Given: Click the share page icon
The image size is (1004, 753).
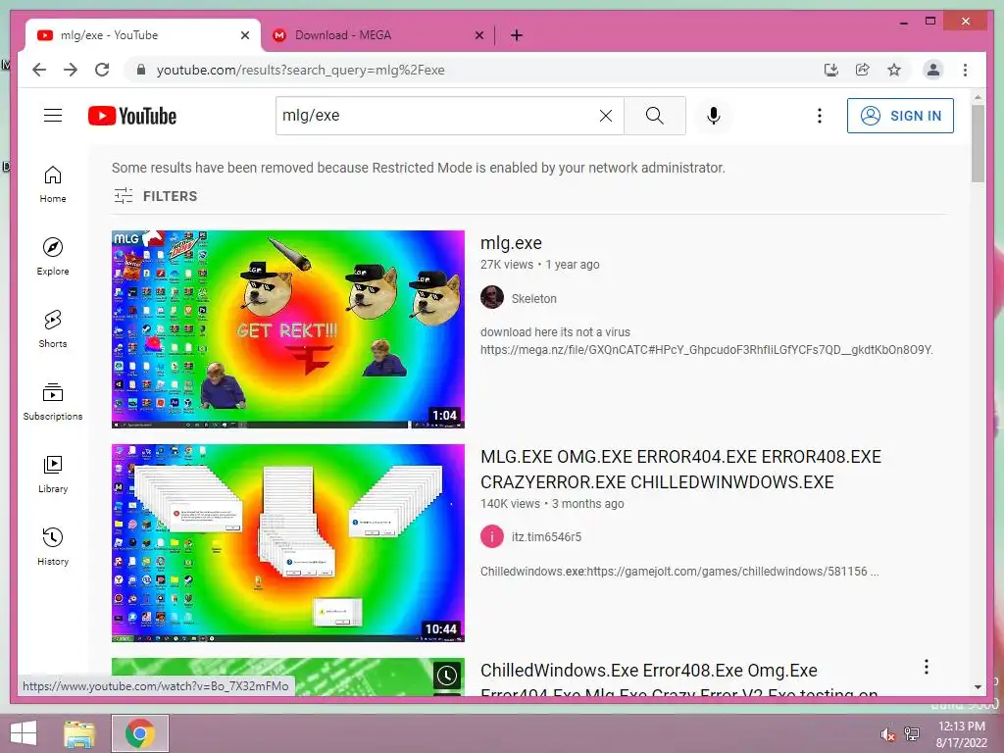Looking at the screenshot, I should click(863, 70).
